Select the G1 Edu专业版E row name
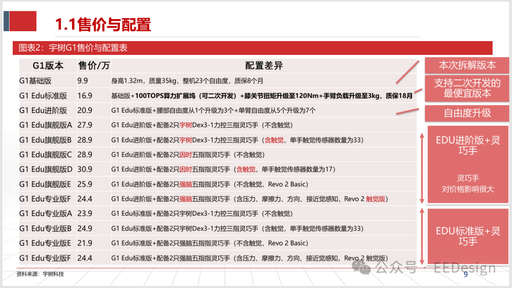Screen dimensions: 512x288 coord(45,244)
